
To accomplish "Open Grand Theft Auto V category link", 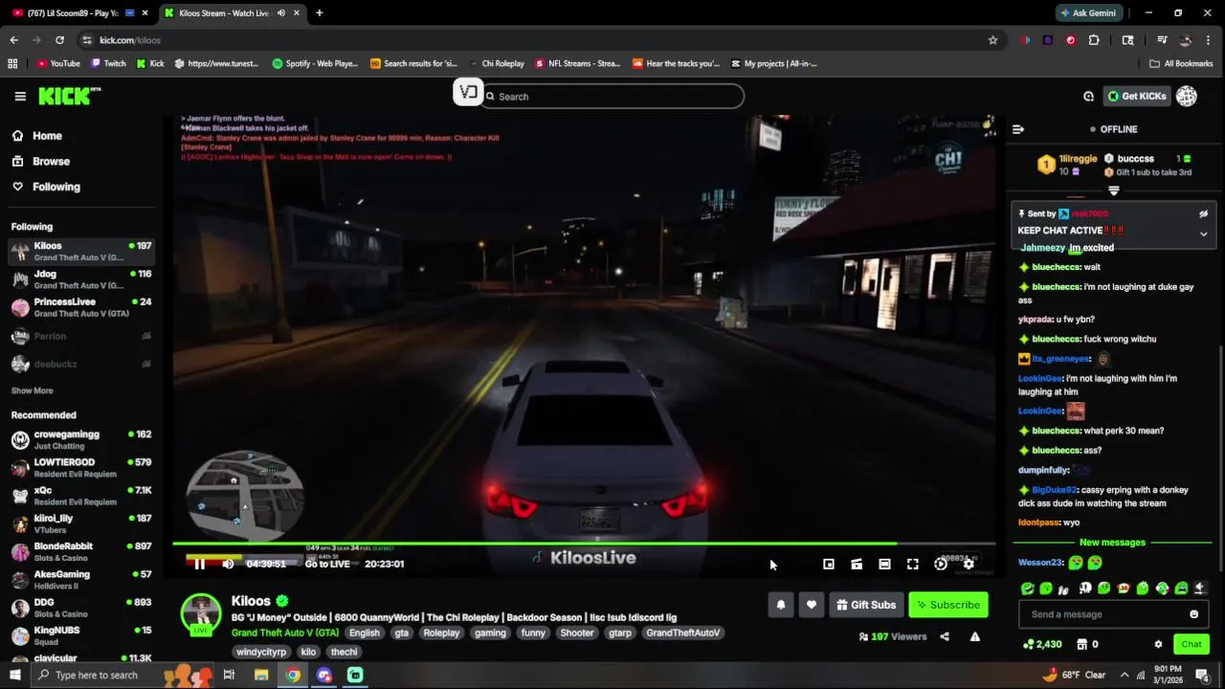I will click(285, 633).
